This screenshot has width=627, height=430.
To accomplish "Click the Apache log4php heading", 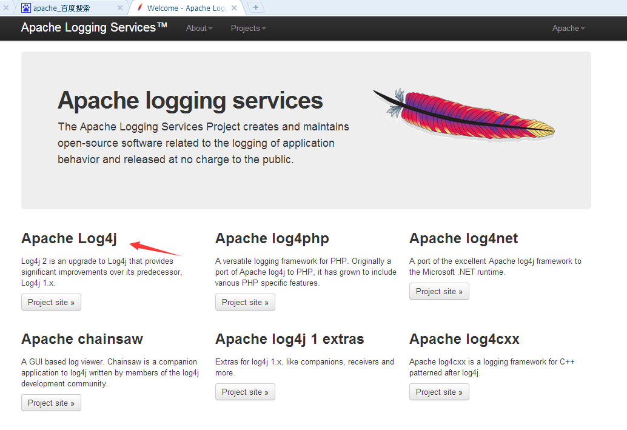I will tap(272, 239).
